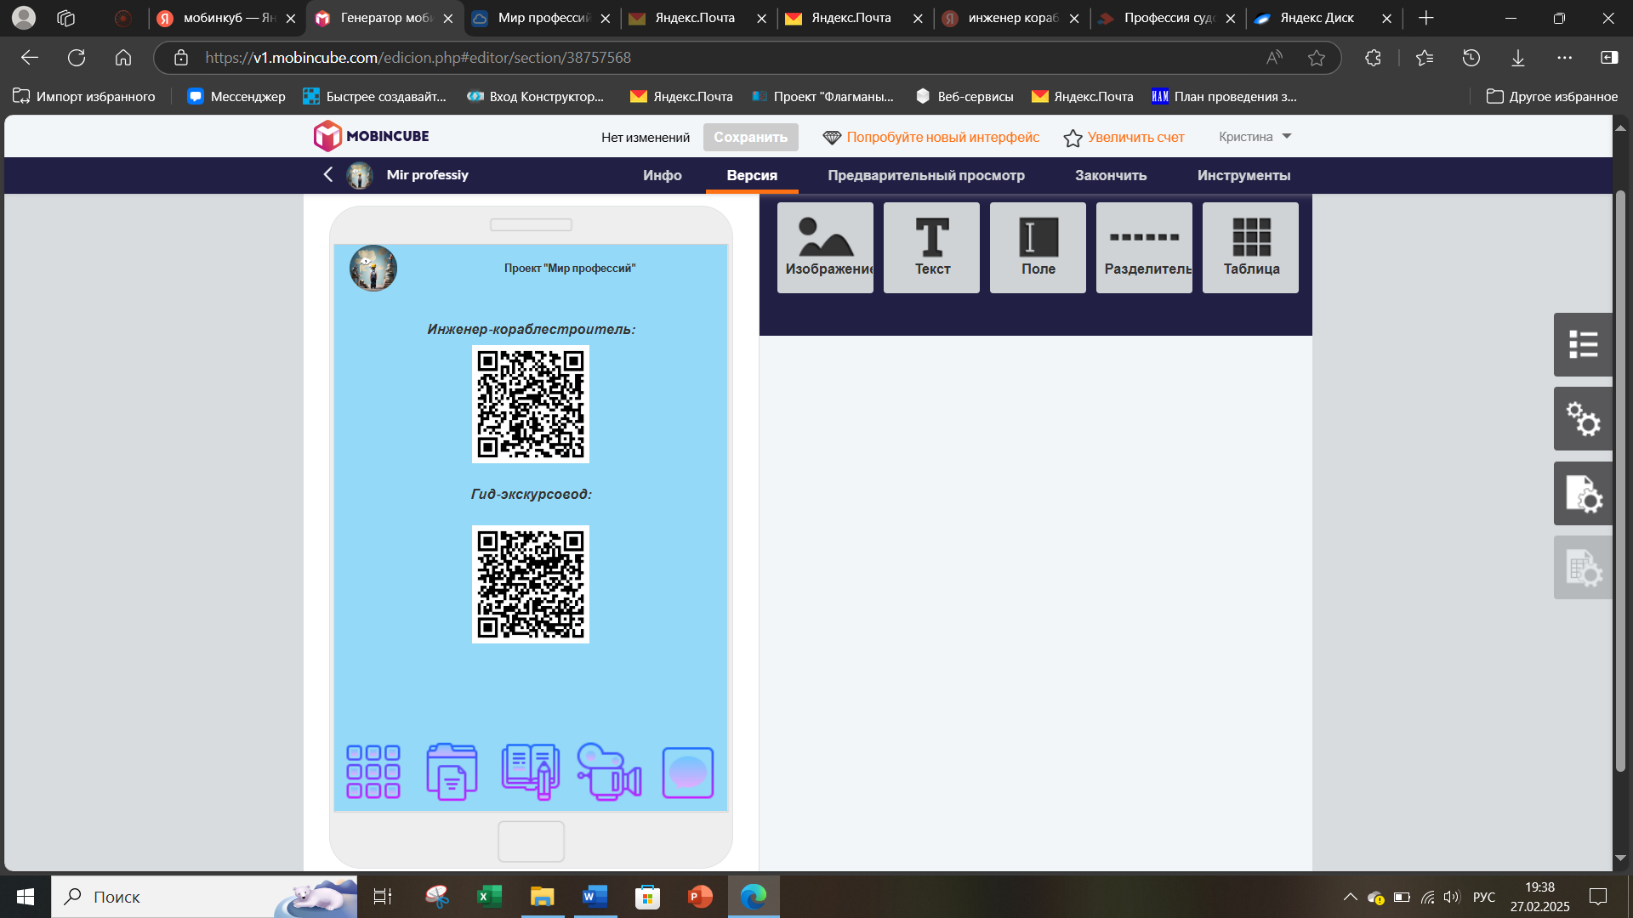Follow the Попробуйте новый интерфейс link

(x=942, y=137)
